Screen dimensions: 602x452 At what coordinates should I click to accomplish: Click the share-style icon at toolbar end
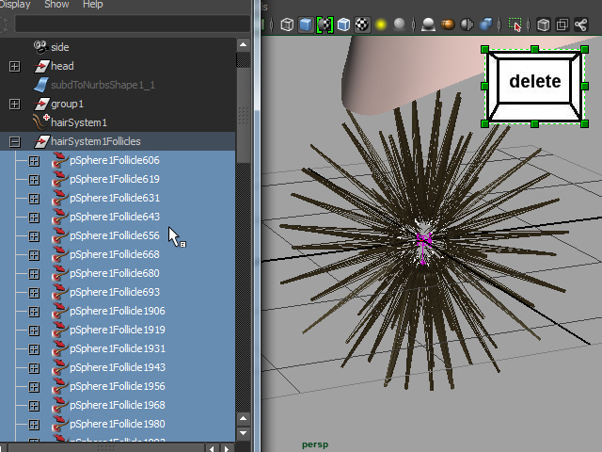point(579,24)
